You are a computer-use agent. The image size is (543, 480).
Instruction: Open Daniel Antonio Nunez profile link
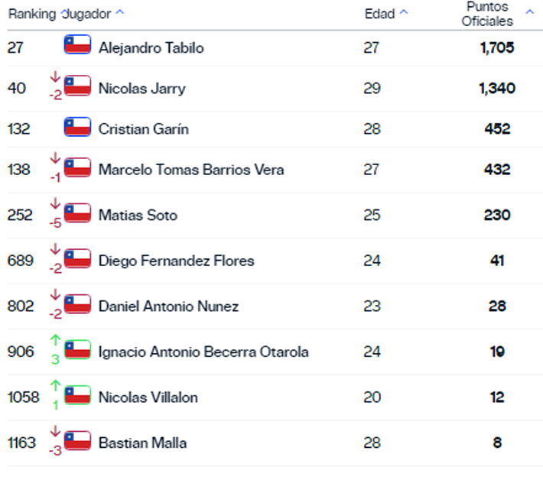point(168,306)
